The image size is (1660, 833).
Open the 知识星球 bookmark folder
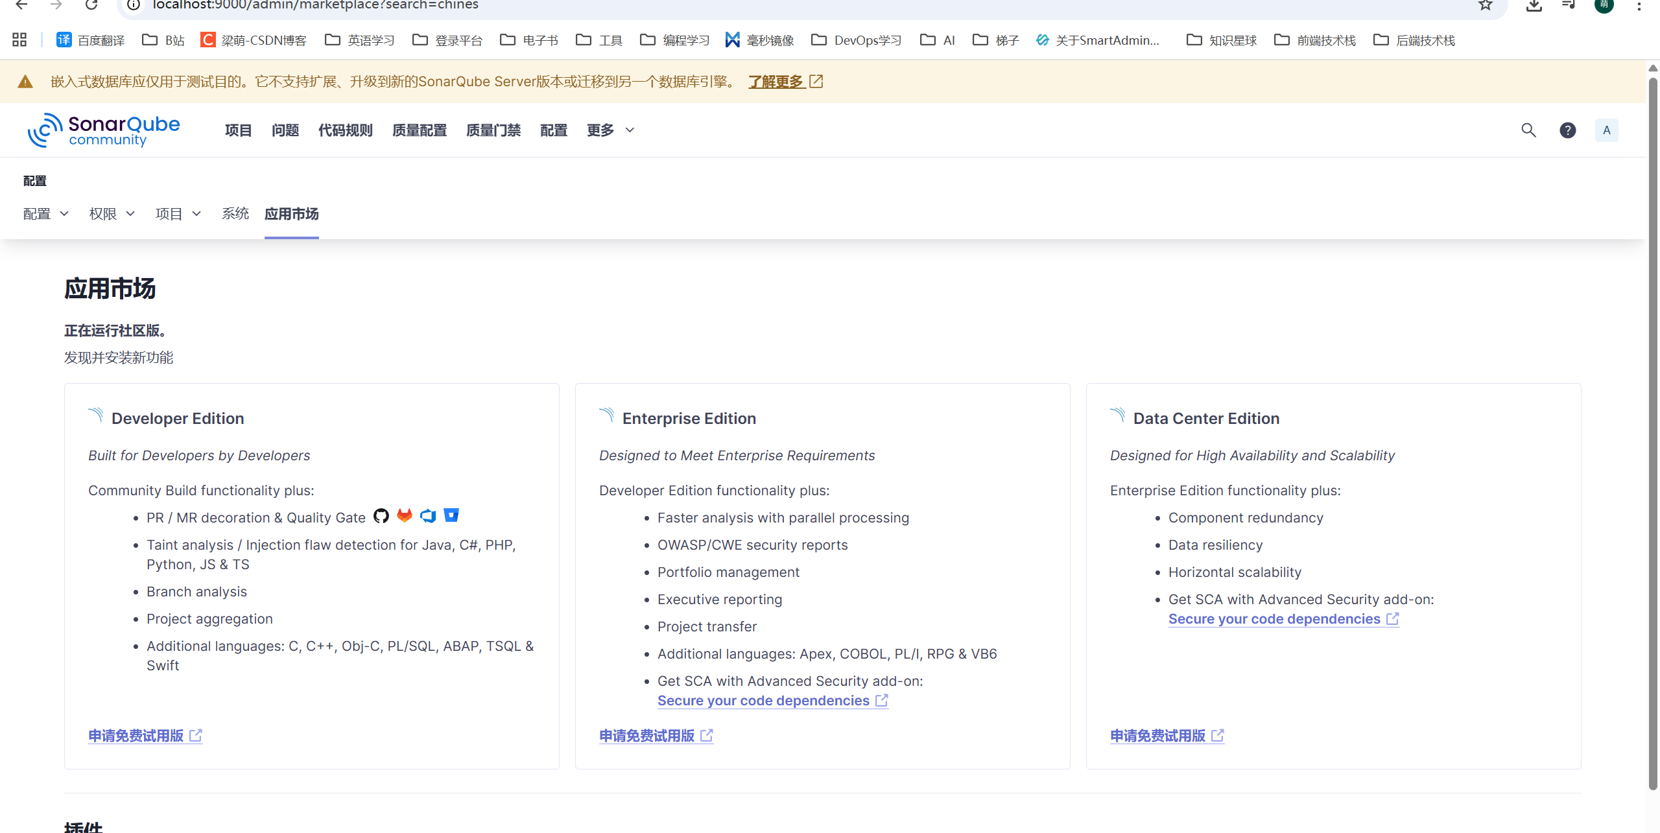click(1222, 40)
